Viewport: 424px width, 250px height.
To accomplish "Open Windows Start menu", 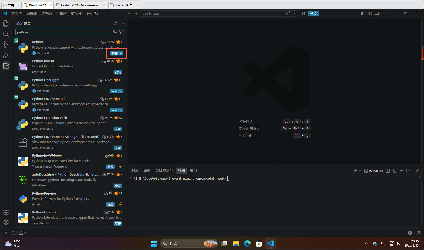I will click(x=154, y=243).
